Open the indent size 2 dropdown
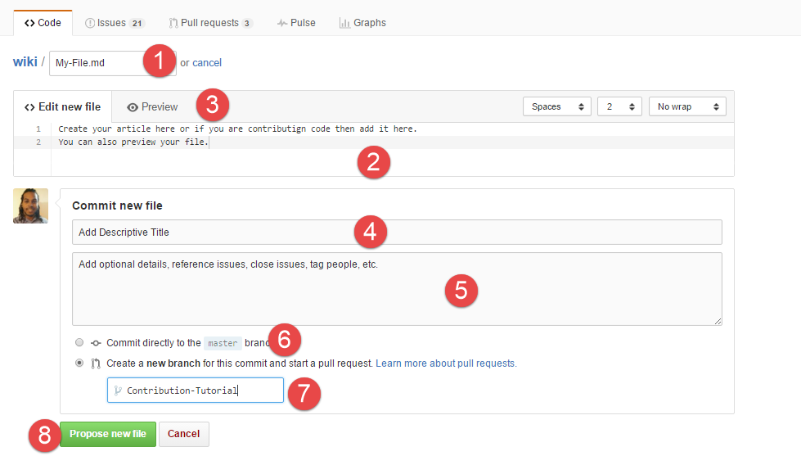Image resolution: width=801 pixels, height=456 pixels. pos(619,106)
